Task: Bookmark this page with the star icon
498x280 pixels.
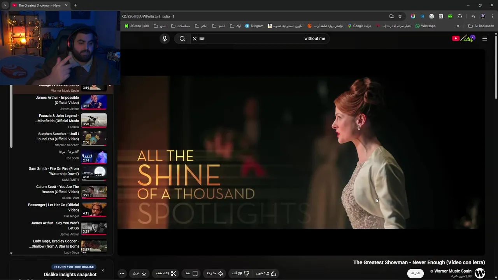Action: point(400,16)
